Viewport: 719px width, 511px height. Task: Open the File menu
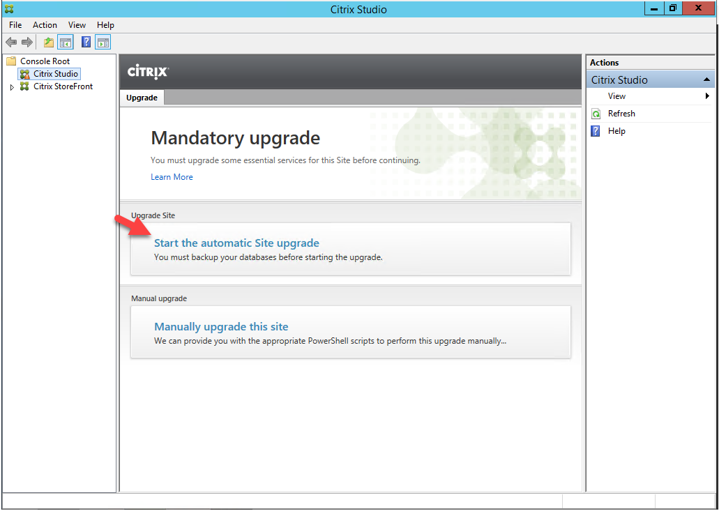(x=15, y=25)
